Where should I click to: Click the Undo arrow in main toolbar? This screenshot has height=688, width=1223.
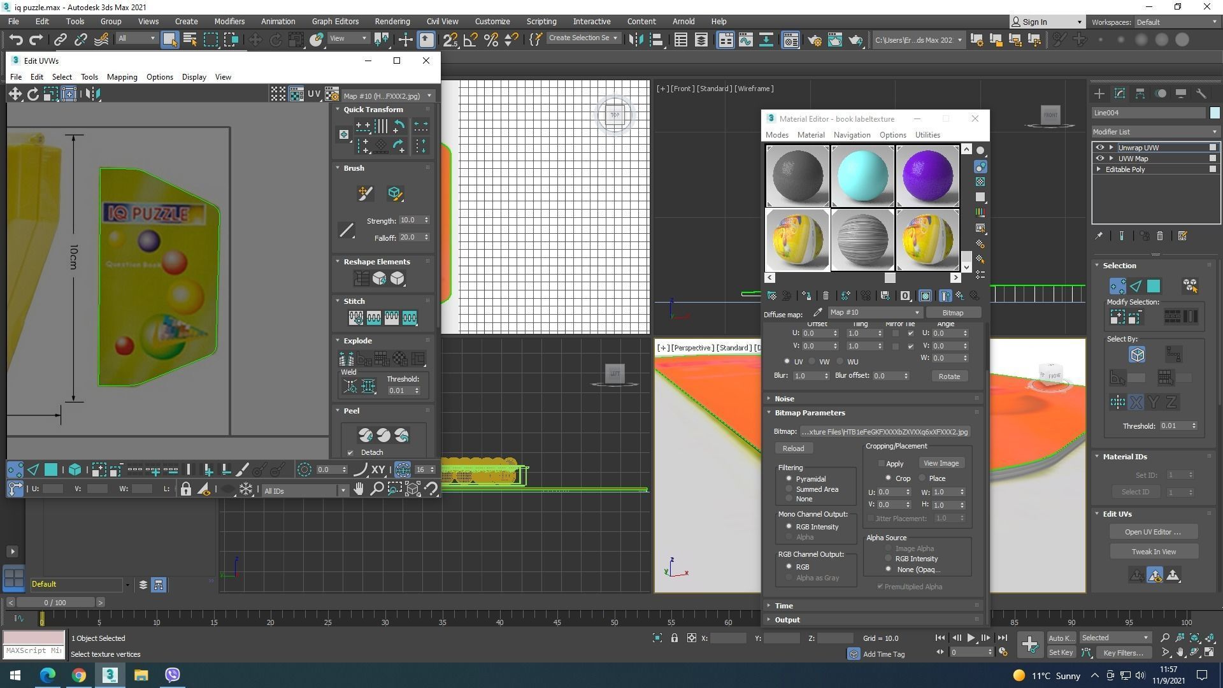[16, 40]
